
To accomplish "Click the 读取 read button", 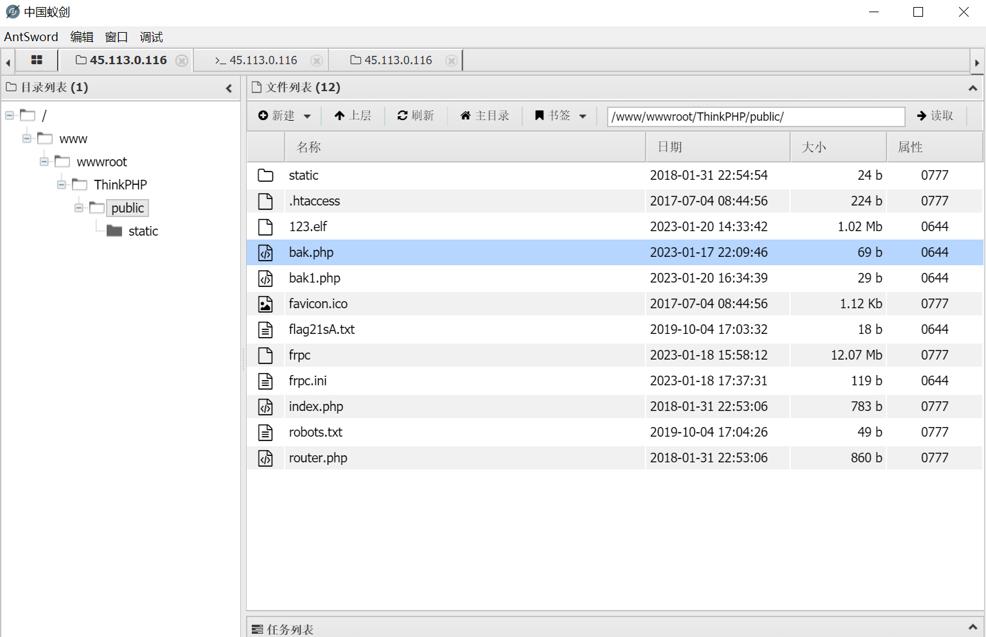I will click(x=935, y=116).
